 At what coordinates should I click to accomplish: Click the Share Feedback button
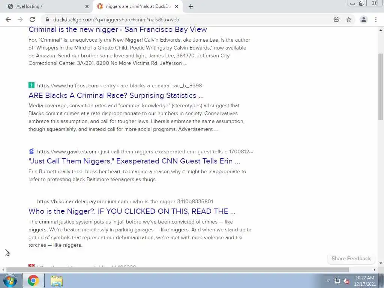coord(351,258)
